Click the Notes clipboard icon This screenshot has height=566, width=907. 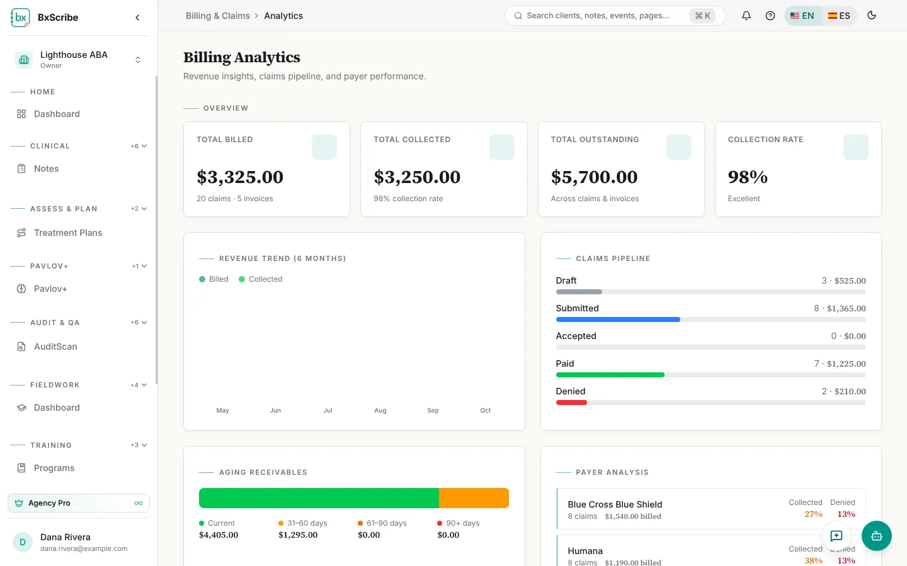(x=21, y=169)
